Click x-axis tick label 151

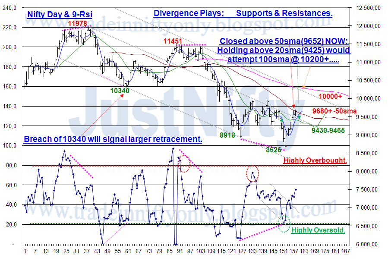[x=283, y=251]
